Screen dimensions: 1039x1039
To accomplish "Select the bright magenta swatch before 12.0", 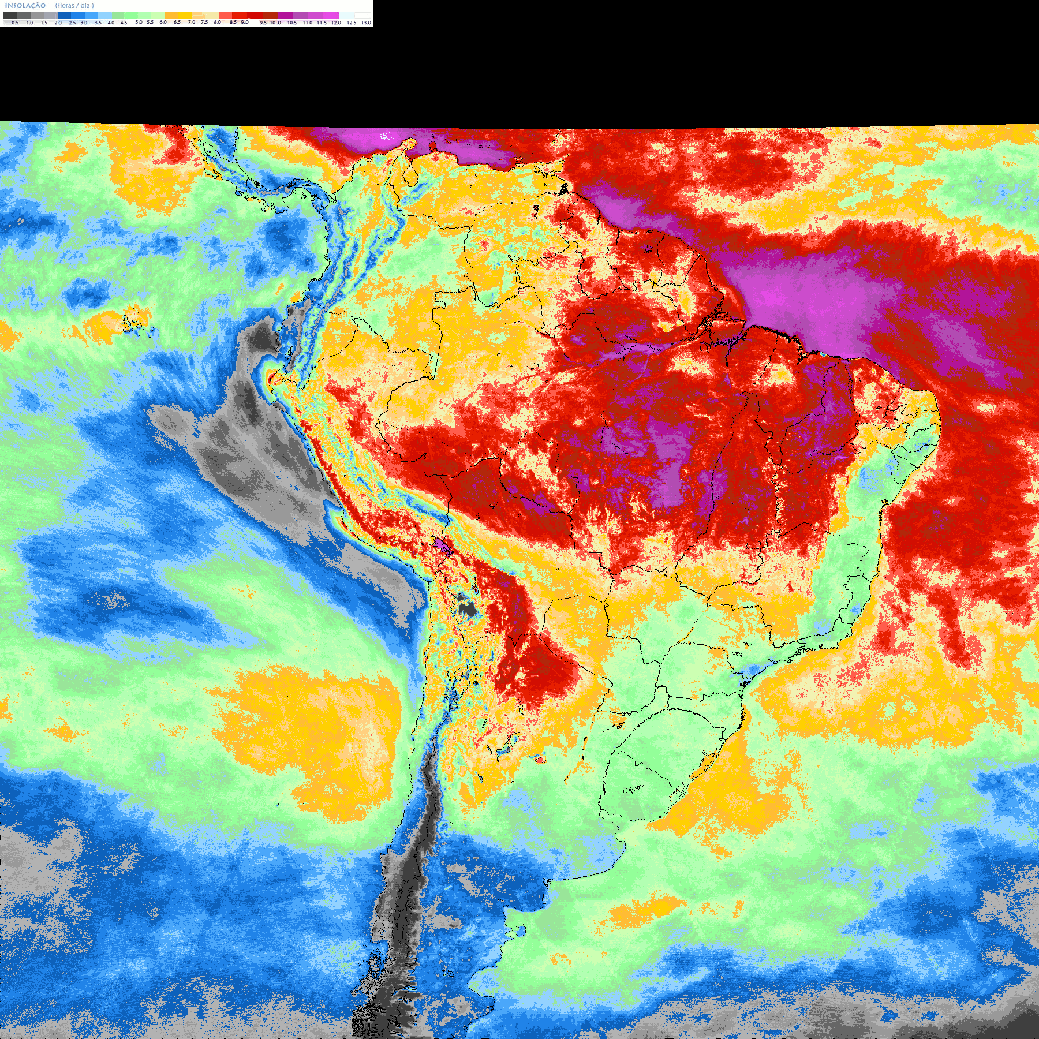I will 331,16.
